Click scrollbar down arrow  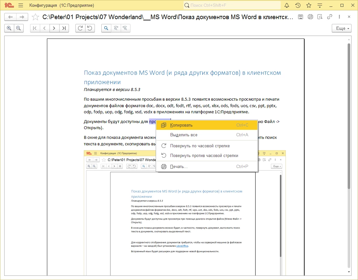pyautogui.click(x=349, y=272)
